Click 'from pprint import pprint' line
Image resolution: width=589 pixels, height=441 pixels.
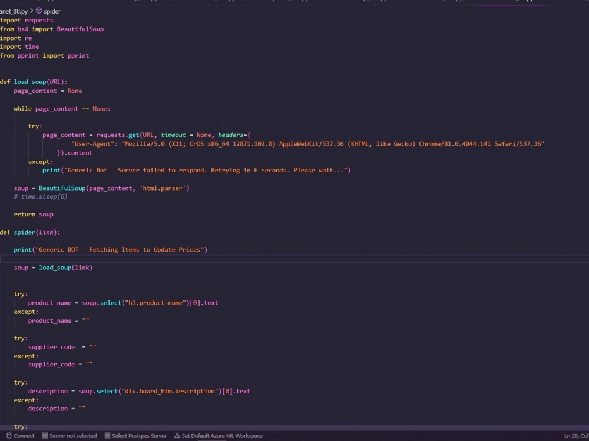click(x=44, y=55)
